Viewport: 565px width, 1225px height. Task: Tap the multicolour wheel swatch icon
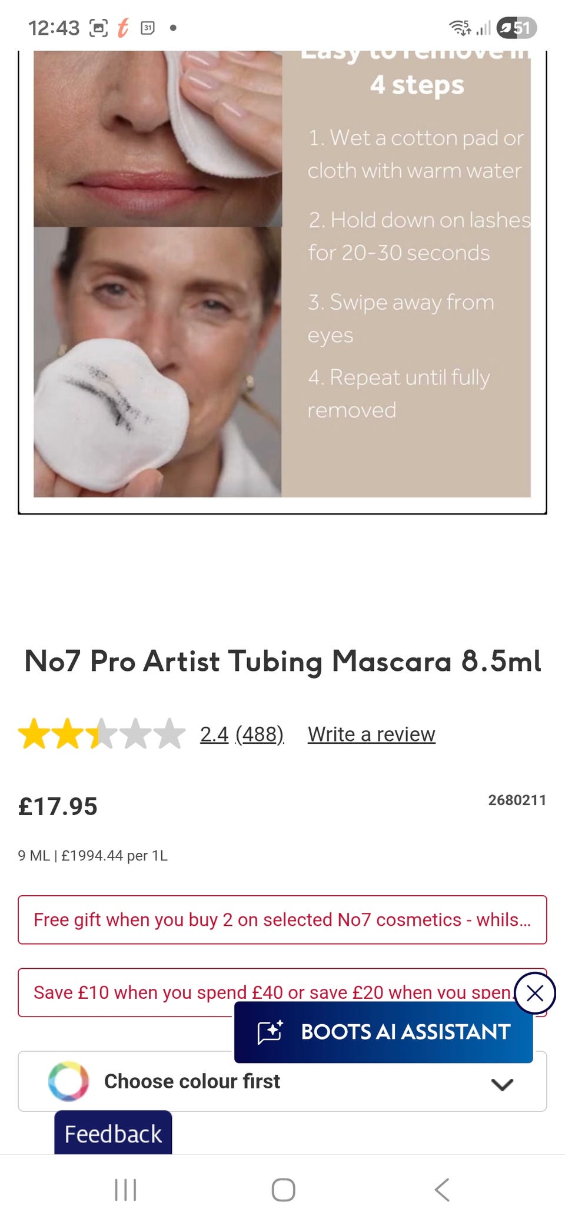[x=69, y=1081]
